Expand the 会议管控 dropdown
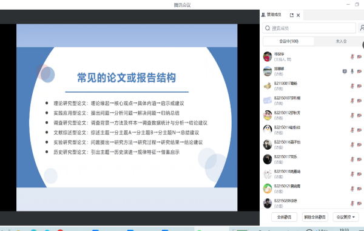This screenshot has width=364, height=231. pos(346,217)
